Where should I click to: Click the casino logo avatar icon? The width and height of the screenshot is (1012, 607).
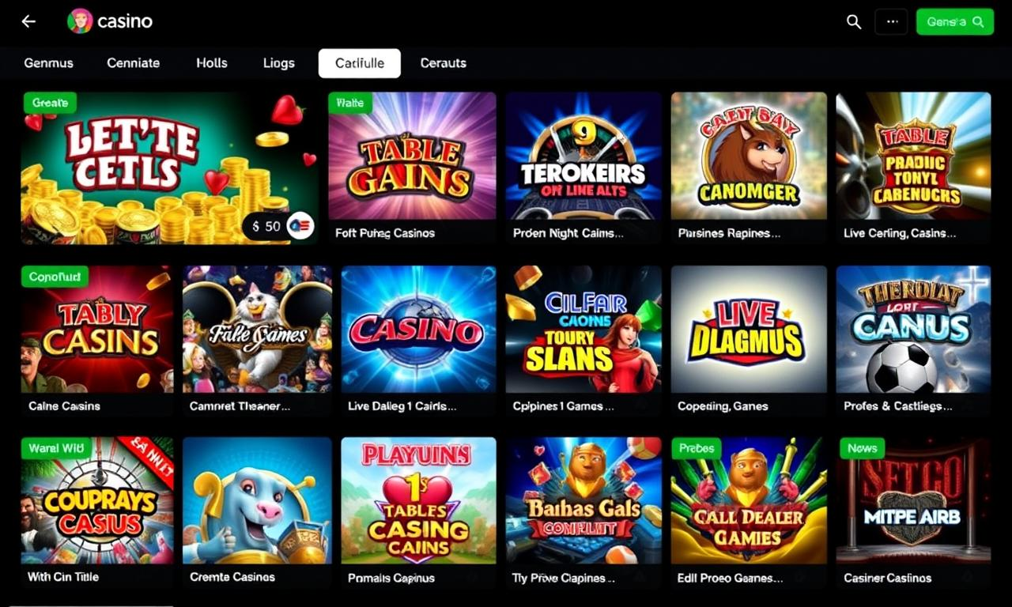click(x=80, y=21)
